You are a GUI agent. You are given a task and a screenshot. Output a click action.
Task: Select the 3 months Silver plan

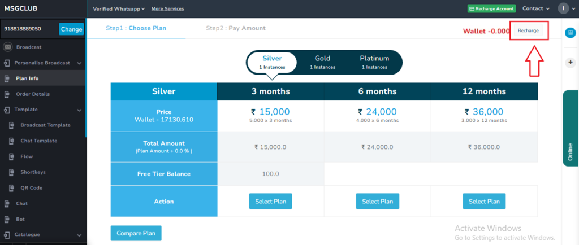click(x=270, y=201)
